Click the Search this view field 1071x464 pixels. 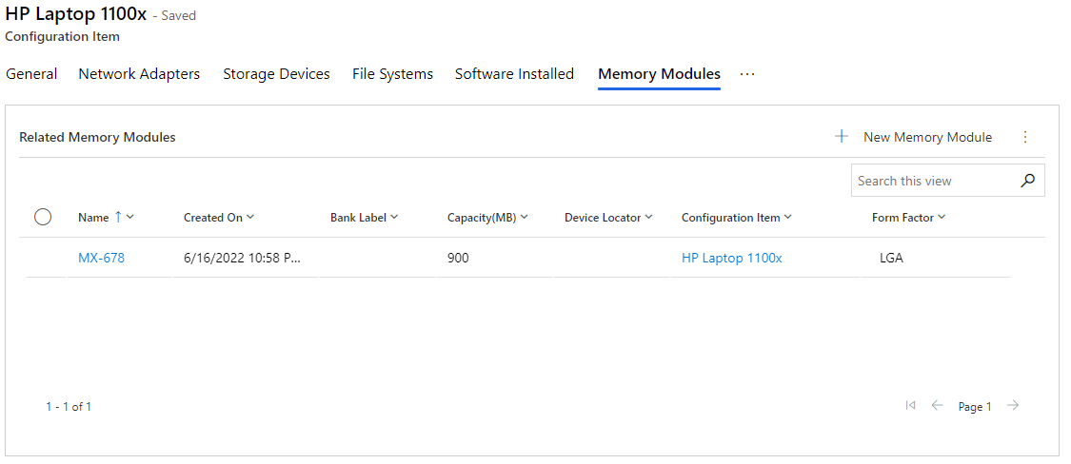pos(934,181)
